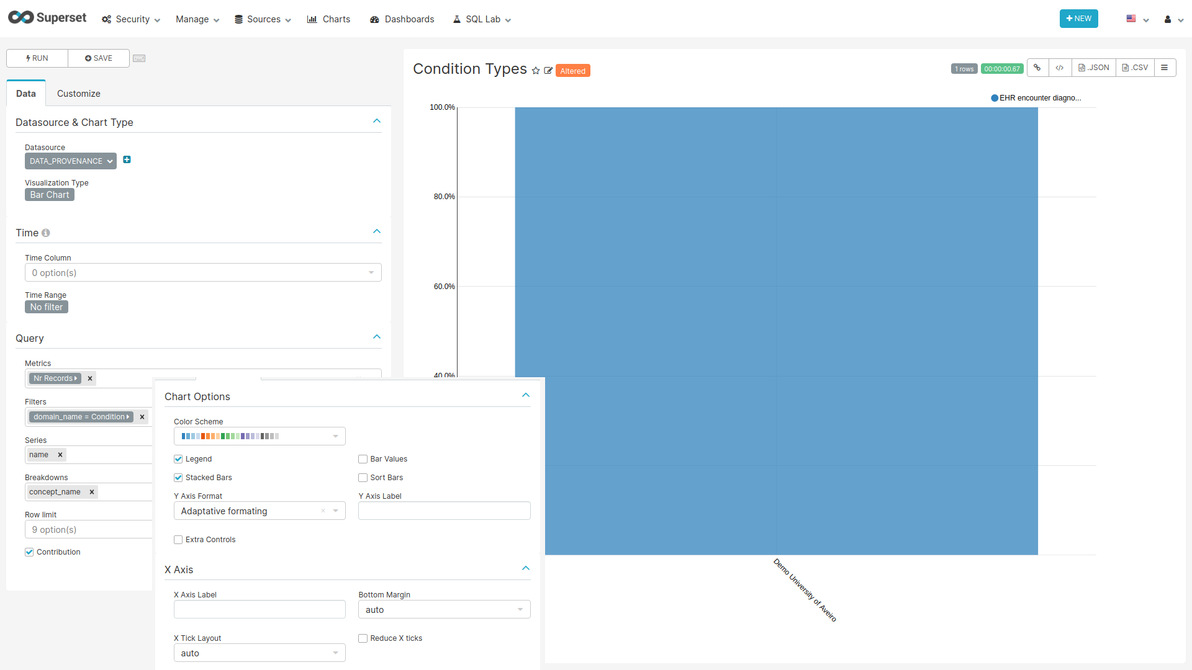
Task: Open the keyboard shortcuts icon
Action: [139, 58]
